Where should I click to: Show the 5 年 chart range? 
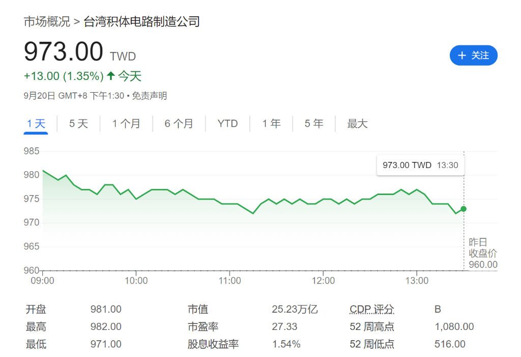[x=314, y=124]
